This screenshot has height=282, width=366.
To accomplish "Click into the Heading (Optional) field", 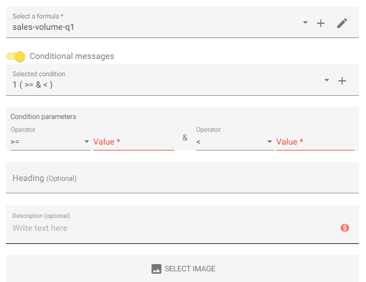I will point(182,177).
